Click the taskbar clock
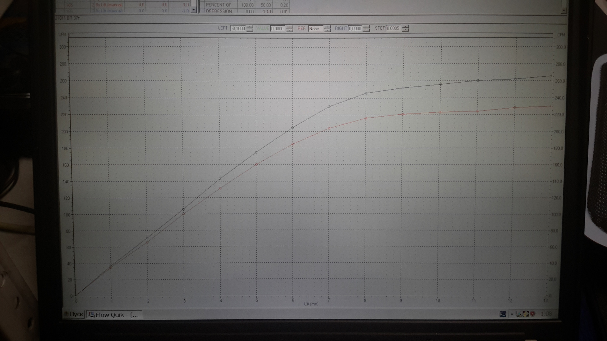The width and height of the screenshot is (607, 341). tap(546, 314)
